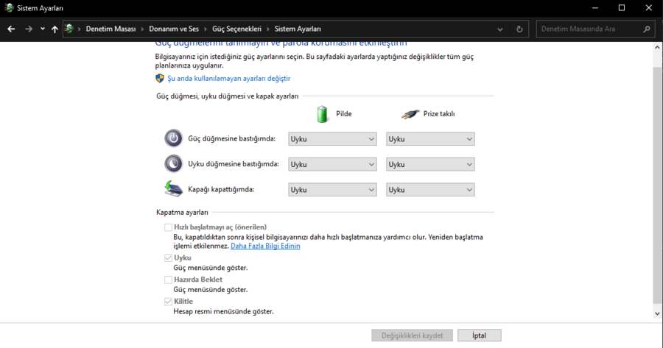Minimize the Sistem Ayarları window
Screen dimensions: 663x348
pyautogui.click(x=595, y=8)
